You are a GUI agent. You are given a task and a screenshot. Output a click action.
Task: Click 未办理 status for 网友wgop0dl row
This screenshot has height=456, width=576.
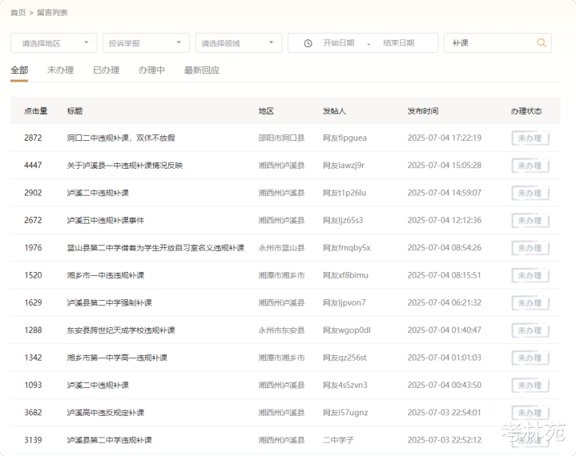[530, 331]
